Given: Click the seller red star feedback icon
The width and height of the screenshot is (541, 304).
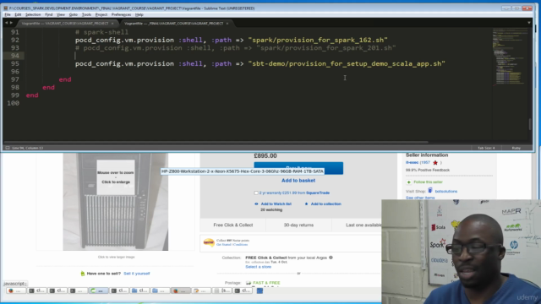Looking at the screenshot, I should (435, 163).
